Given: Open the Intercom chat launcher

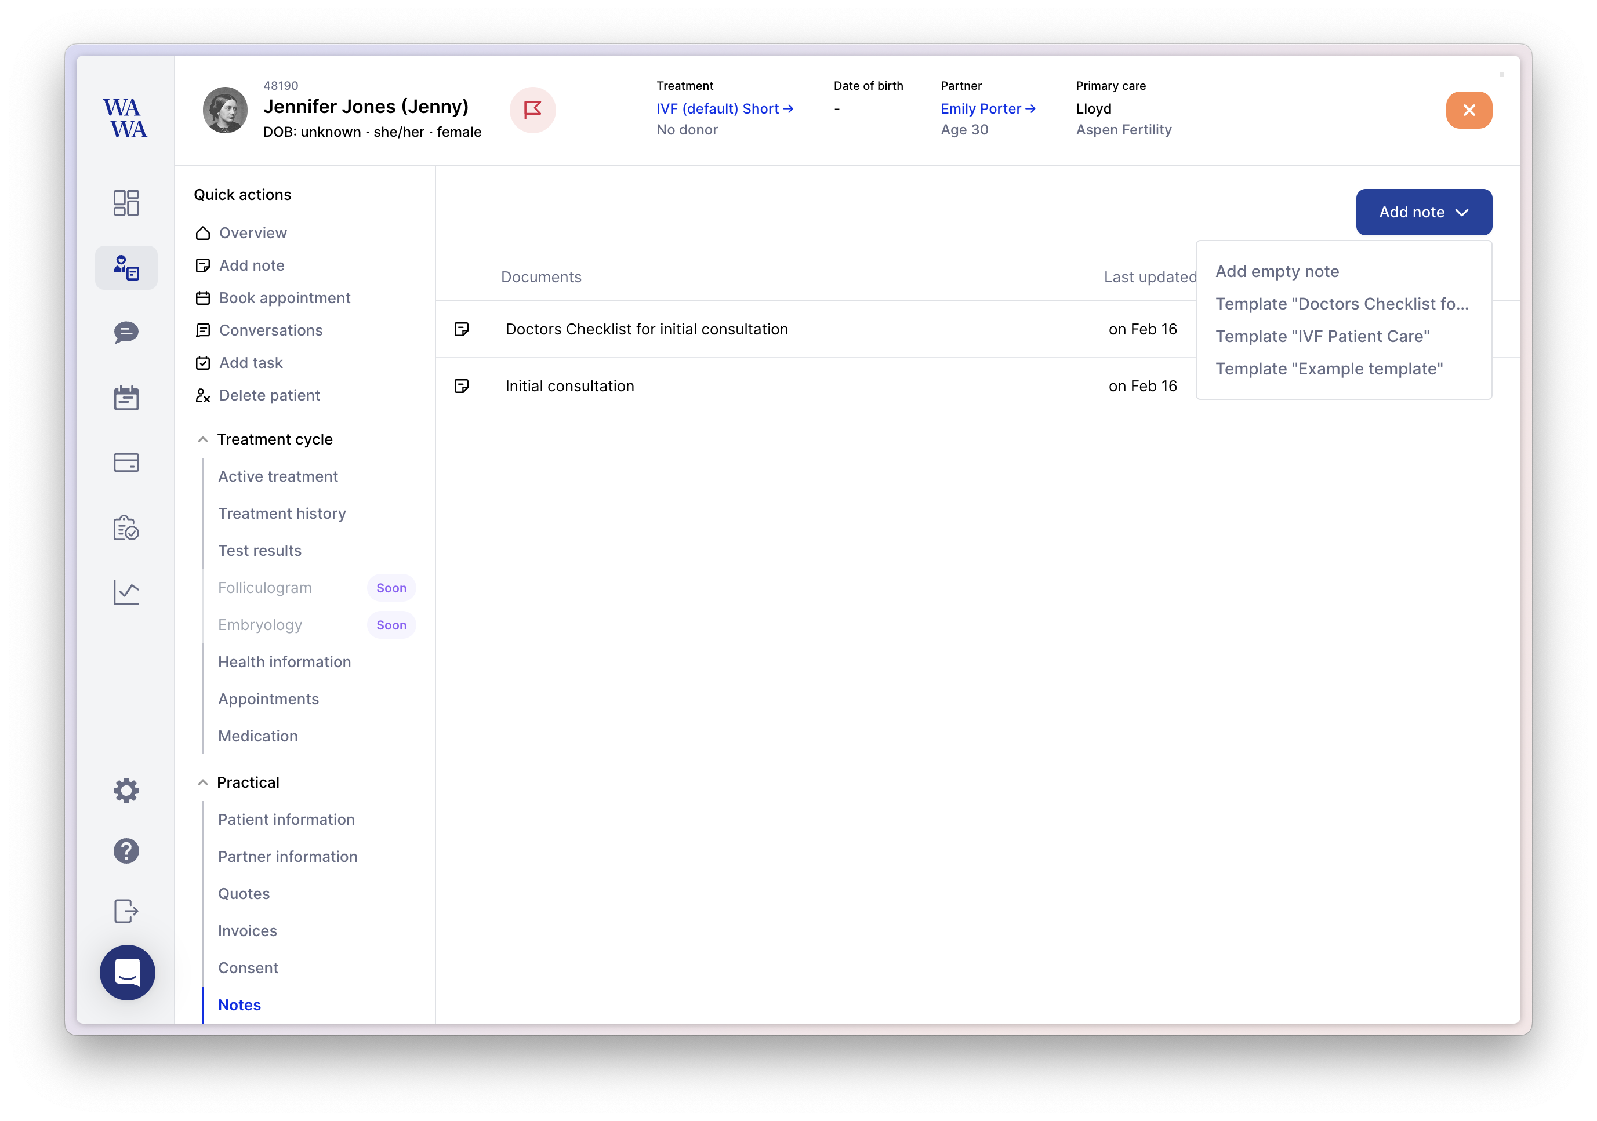Looking at the screenshot, I should point(128,972).
